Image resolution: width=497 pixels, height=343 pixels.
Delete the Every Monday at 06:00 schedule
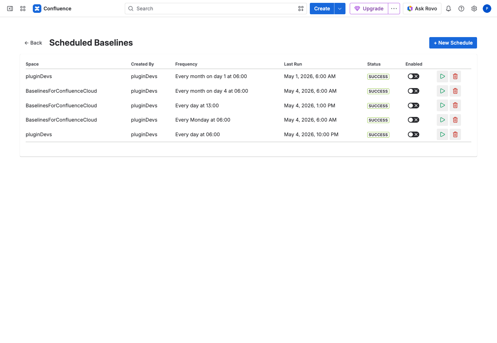(x=455, y=120)
